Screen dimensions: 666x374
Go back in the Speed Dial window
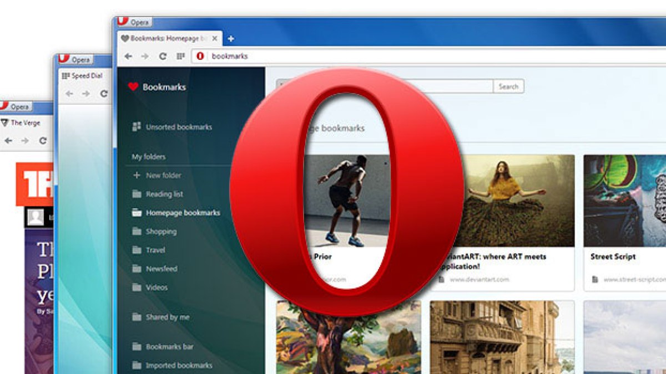[x=69, y=94]
